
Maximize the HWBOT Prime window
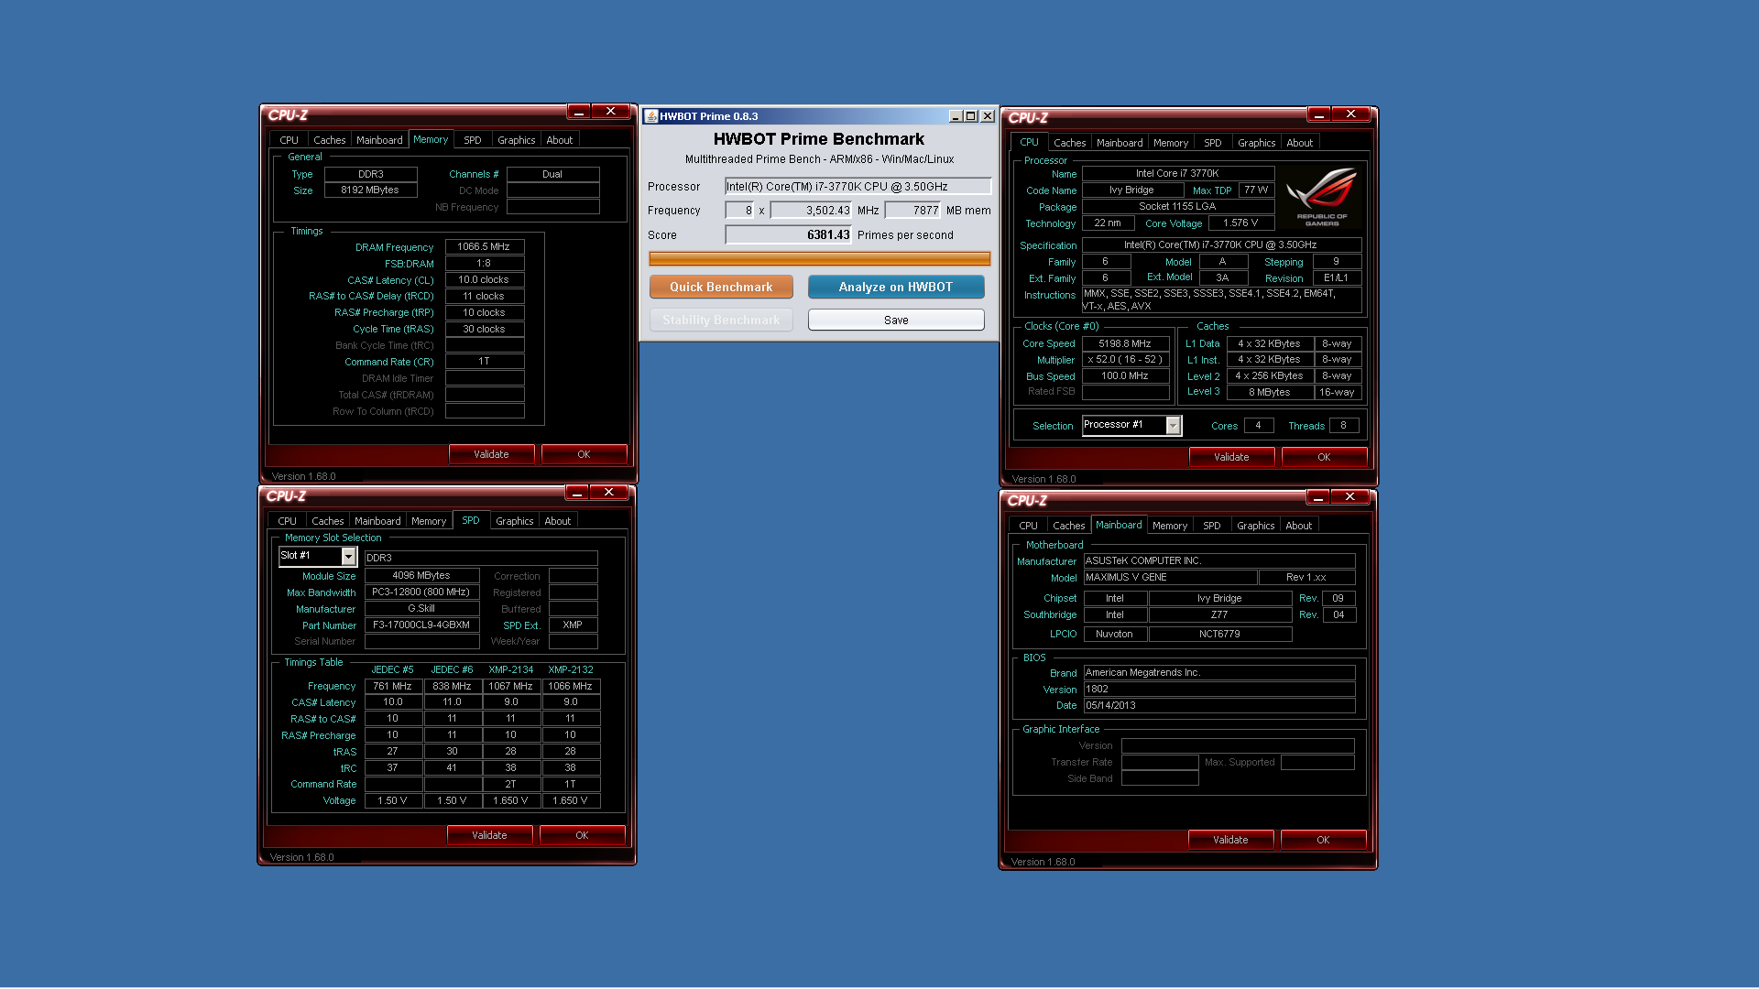[x=971, y=116]
